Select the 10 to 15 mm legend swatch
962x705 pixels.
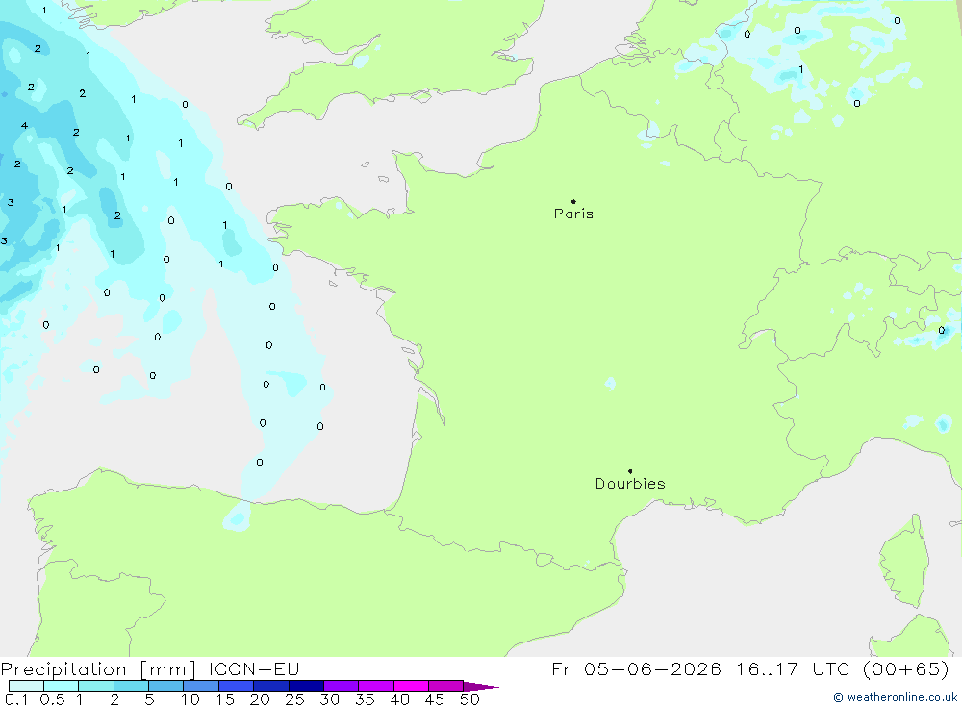coord(201,686)
